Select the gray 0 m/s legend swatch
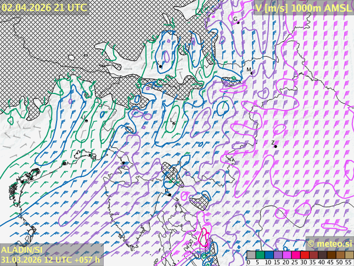This screenshot has height=266, width=354. 251,255
